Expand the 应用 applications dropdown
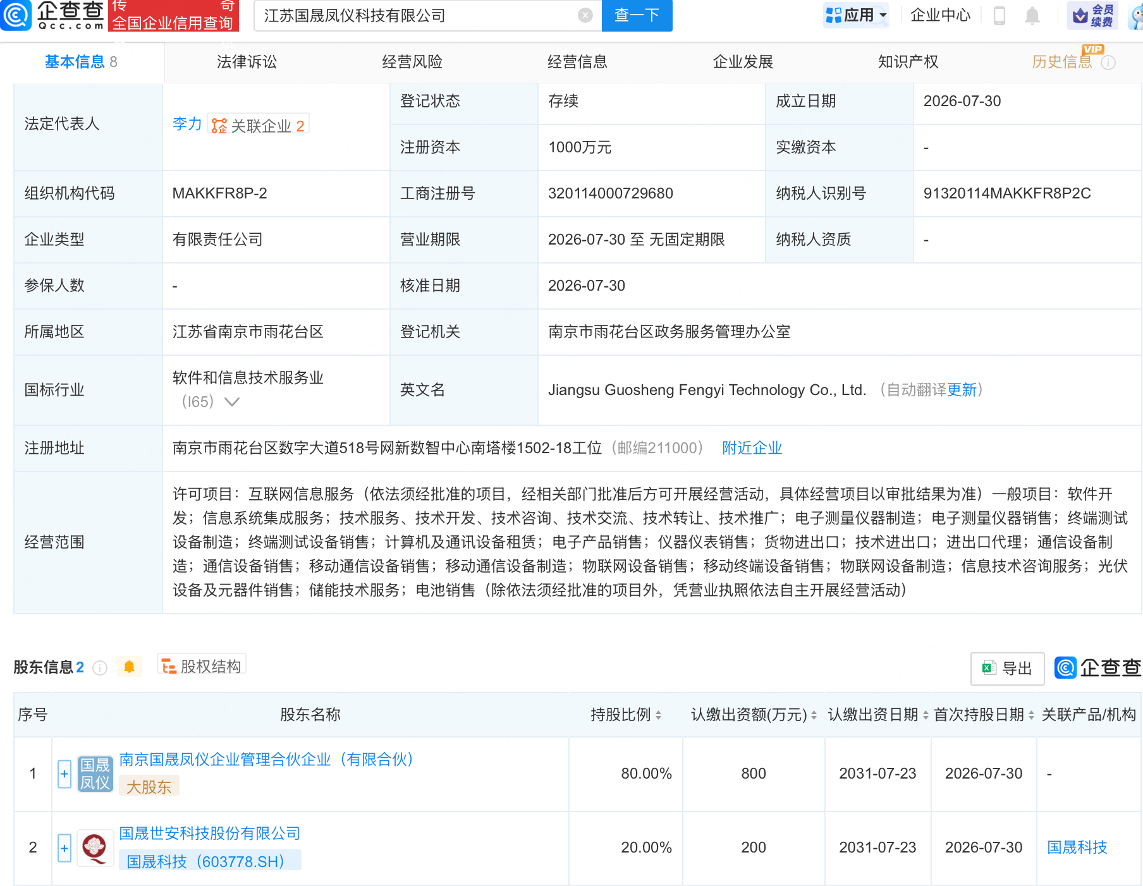Screen dimensions: 1143x886 click(856, 15)
